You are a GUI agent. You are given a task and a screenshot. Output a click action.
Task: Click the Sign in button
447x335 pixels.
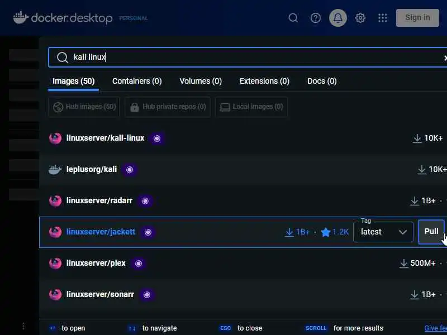point(417,18)
